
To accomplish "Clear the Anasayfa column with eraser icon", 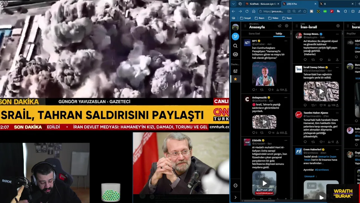I will tap(279, 26).
